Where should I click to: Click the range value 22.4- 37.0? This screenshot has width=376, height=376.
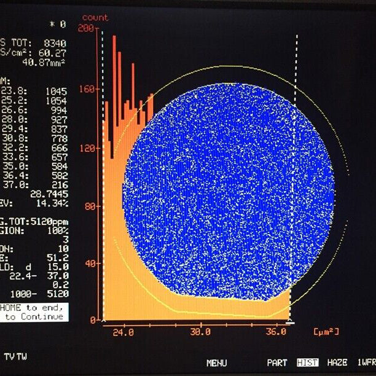(x=39, y=276)
